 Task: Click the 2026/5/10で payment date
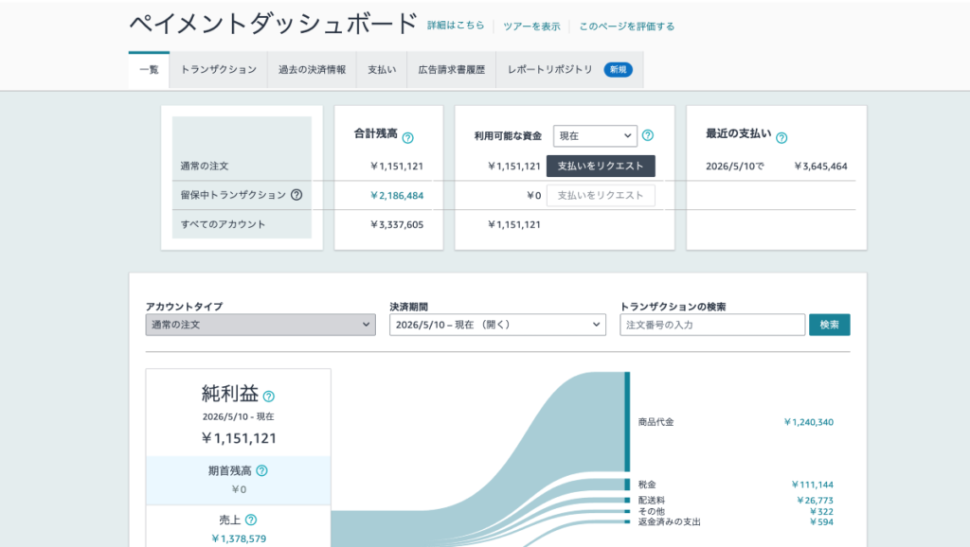(735, 167)
